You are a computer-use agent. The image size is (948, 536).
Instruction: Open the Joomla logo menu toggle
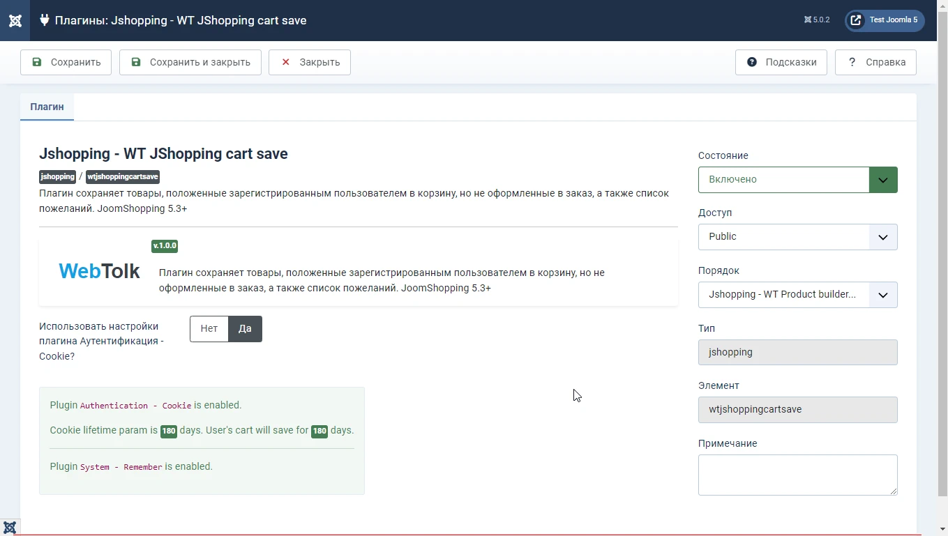(x=15, y=20)
